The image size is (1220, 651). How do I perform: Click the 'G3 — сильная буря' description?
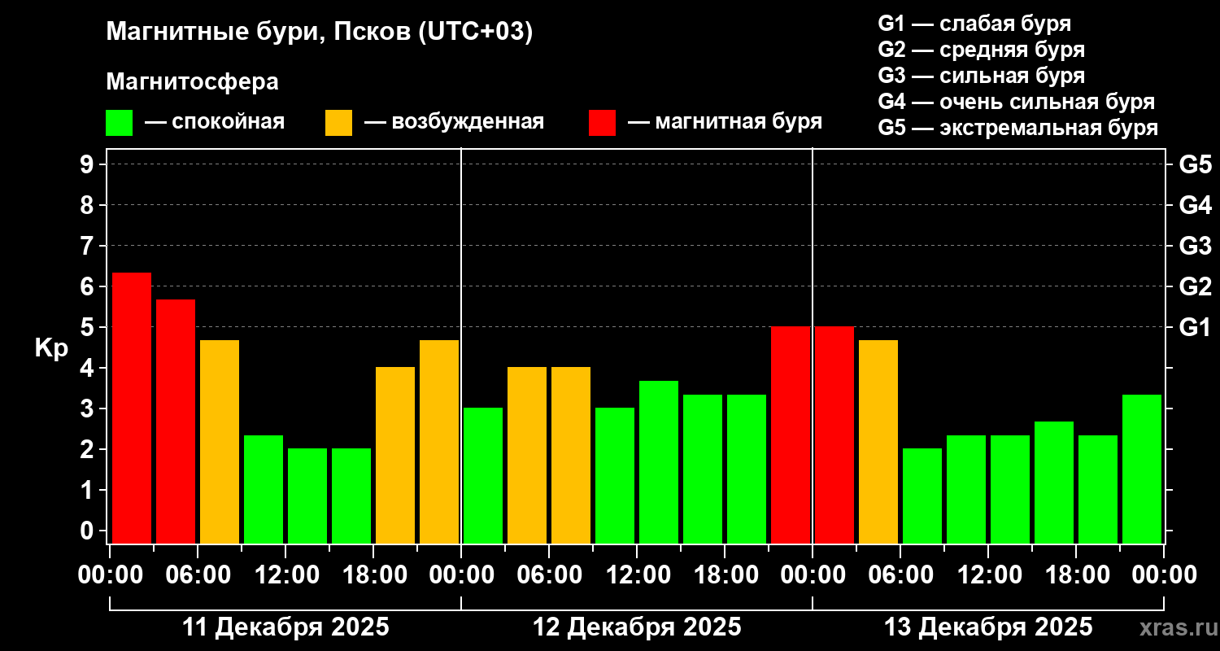click(981, 76)
